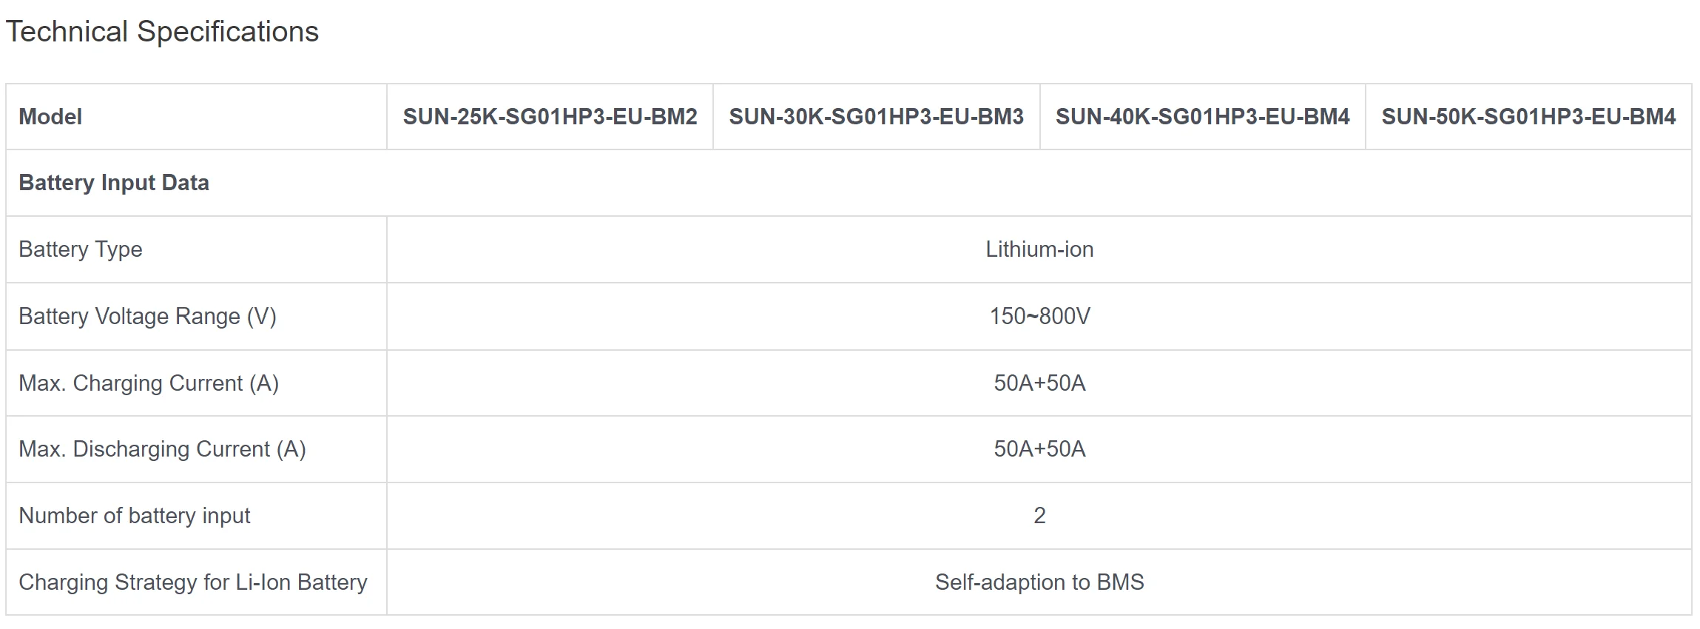Click the Battery Type row label
Image resolution: width=1700 pixels, height=629 pixels.
(81, 249)
